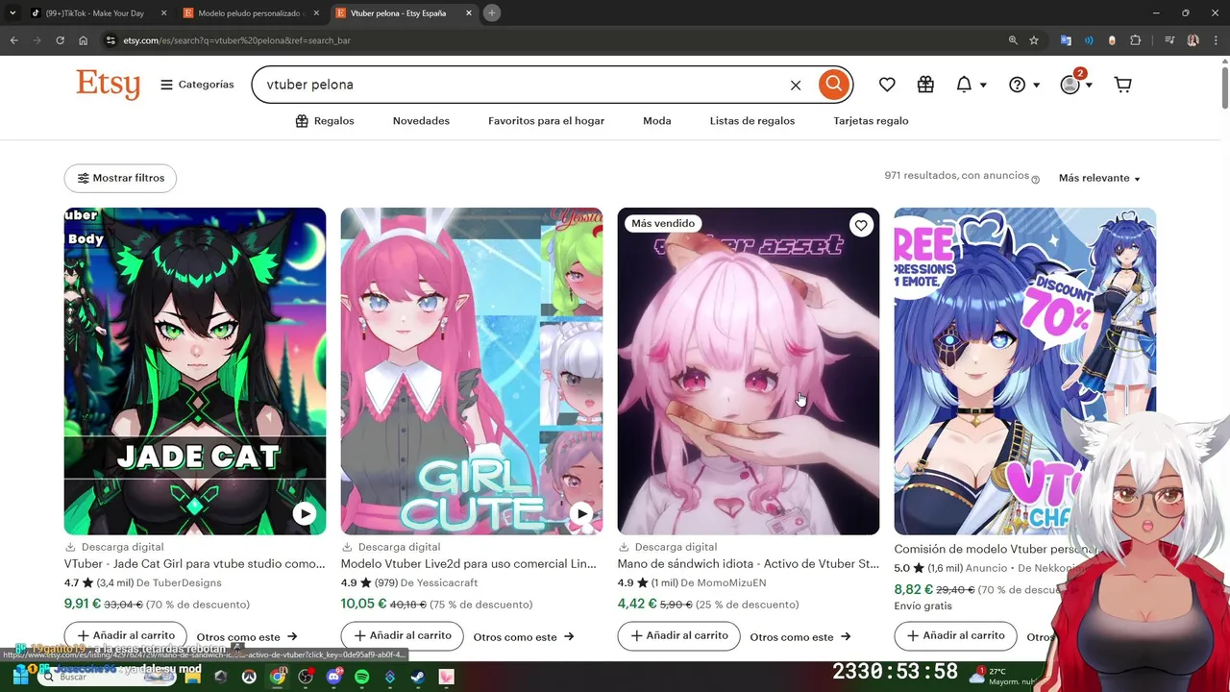1230x692 pixels.
Task: Open the Chrome three-dot menu
Action: 1217,40
